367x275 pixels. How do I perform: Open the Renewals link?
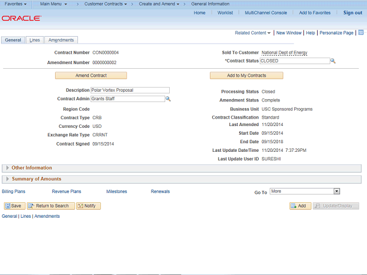click(161, 191)
